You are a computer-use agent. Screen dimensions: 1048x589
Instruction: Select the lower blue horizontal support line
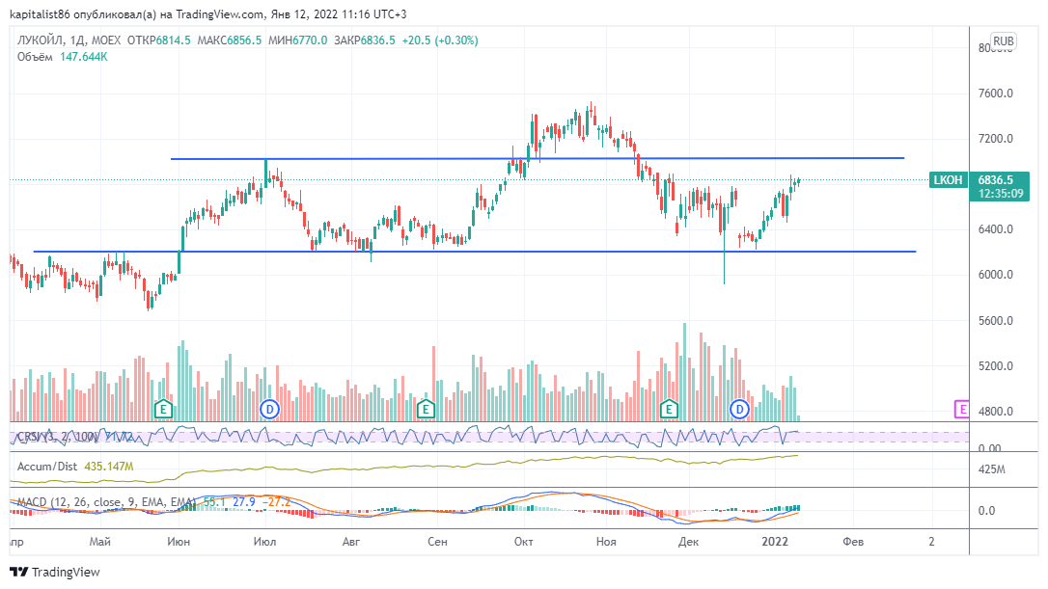coord(475,252)
